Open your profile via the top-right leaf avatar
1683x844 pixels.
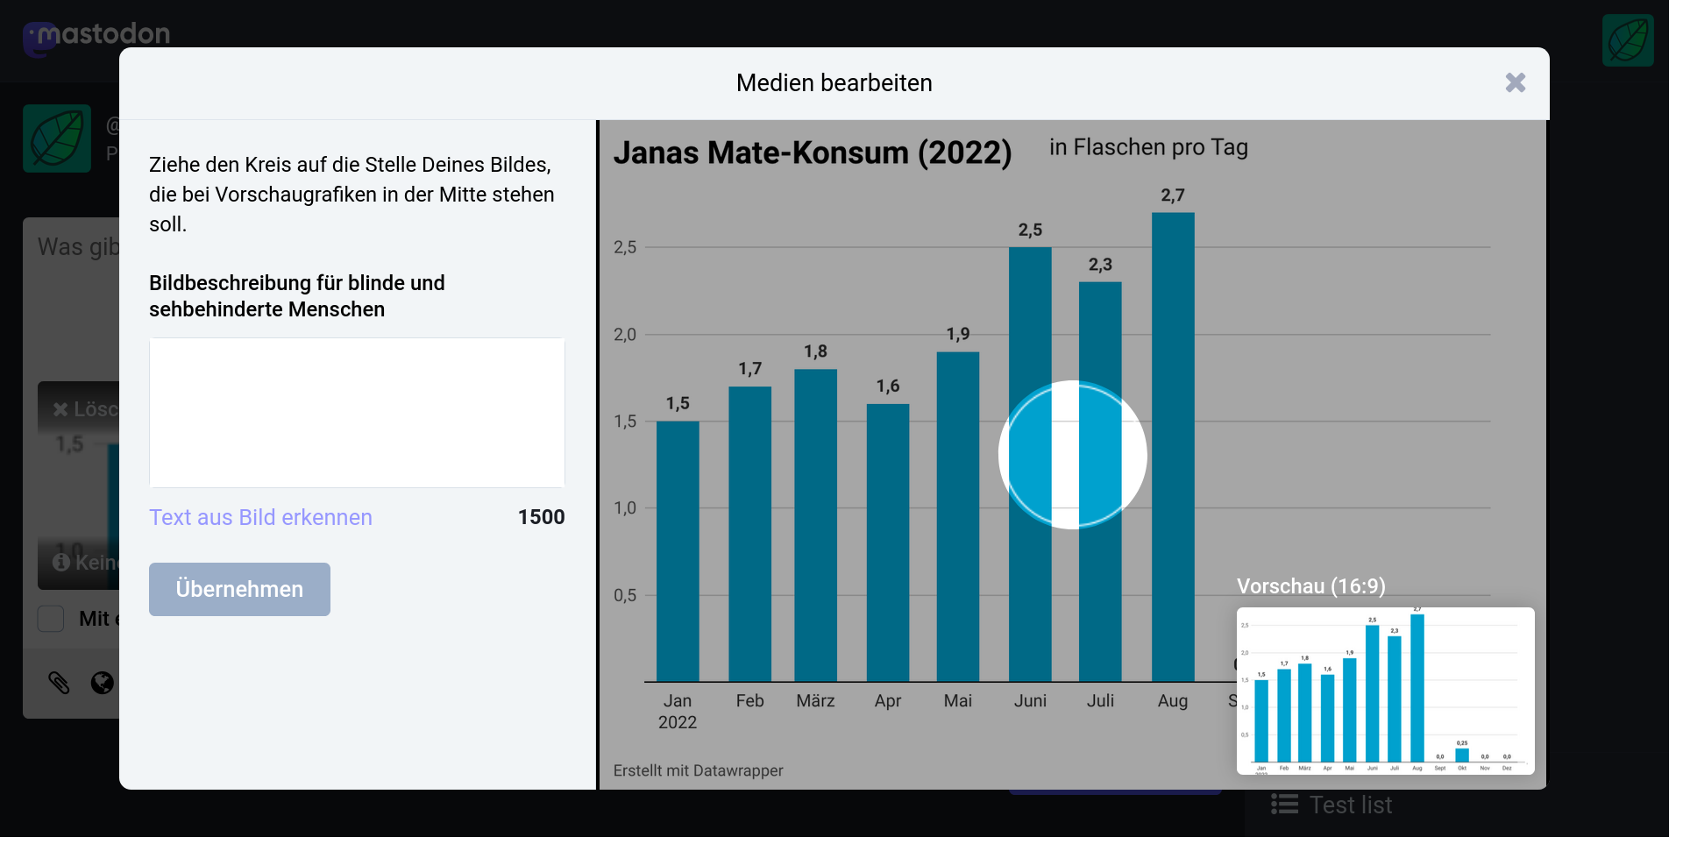[1628, 39]
